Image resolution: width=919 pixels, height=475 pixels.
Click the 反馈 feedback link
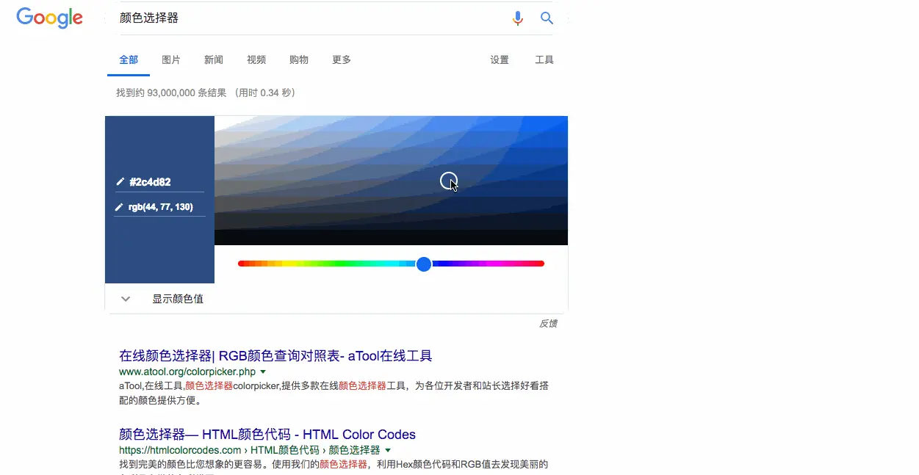(x=547, y=323)
